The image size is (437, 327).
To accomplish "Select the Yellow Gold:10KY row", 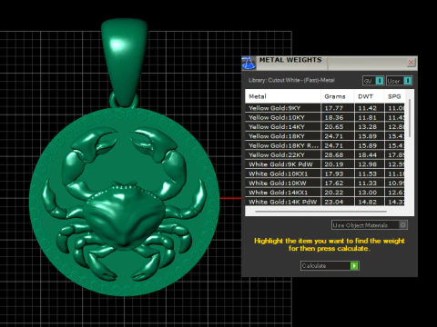I will pos(325,117).
